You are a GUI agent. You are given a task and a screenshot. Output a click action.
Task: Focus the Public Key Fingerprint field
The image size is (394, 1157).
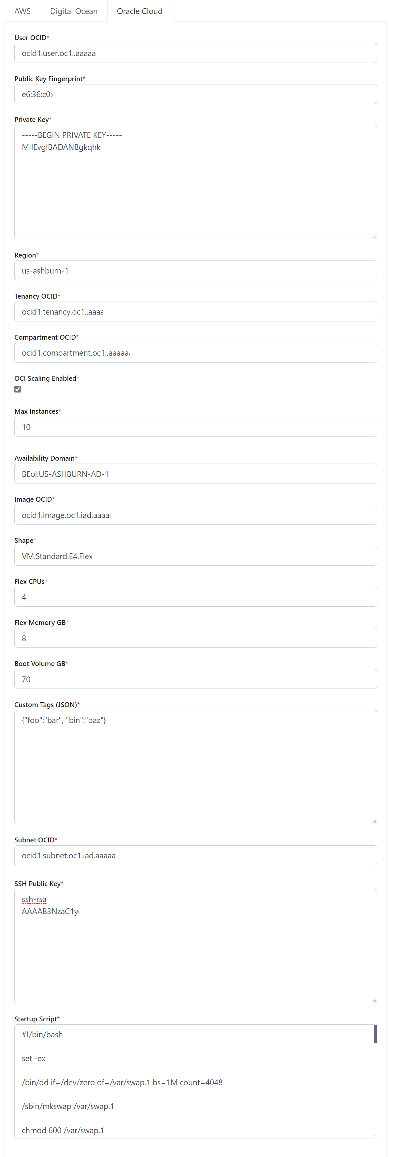coord(196,94)
